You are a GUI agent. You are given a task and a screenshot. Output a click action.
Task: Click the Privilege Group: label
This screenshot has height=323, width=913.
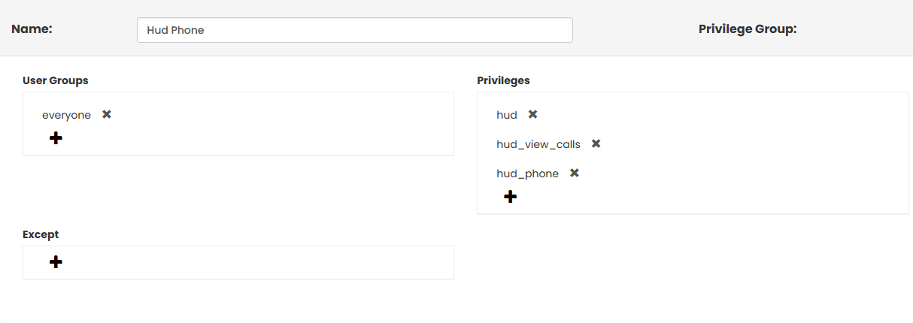pos(747,29)
